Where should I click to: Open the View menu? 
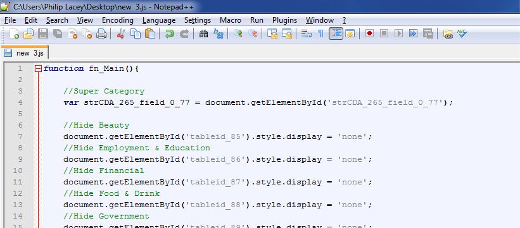tap(85, 20)
